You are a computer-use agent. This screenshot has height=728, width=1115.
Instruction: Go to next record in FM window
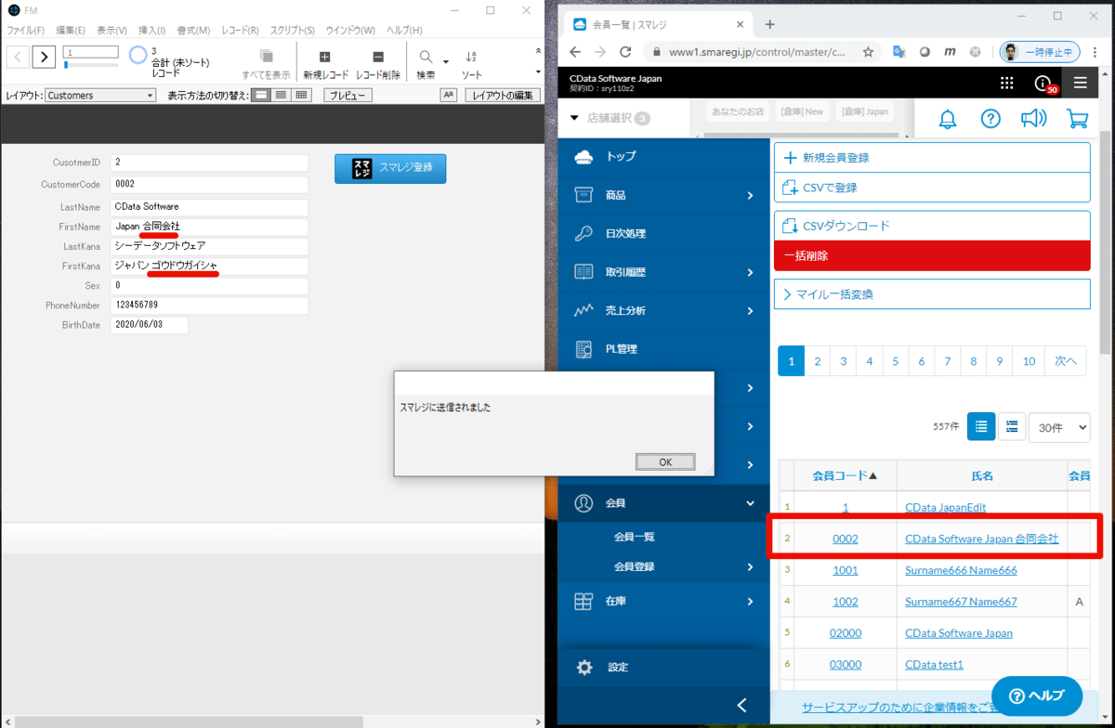coord(44,58)
